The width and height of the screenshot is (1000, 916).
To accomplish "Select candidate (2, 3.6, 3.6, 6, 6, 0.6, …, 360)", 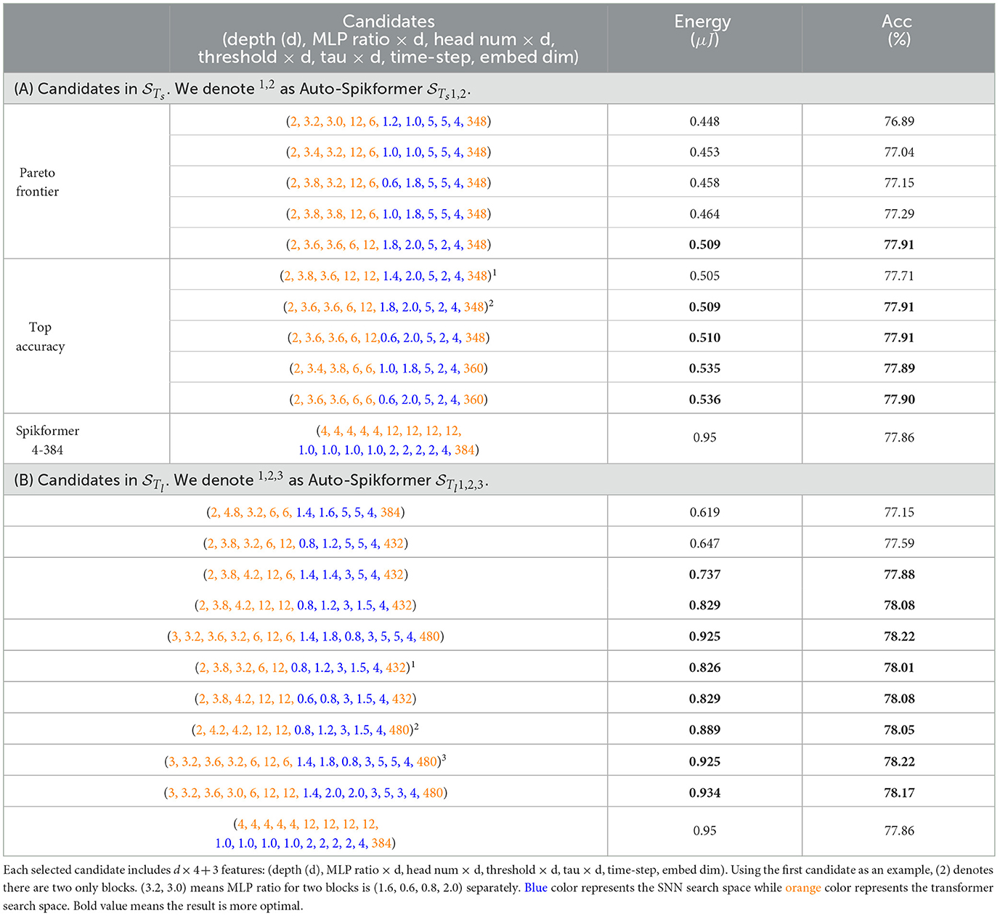I will pos(389,400).
